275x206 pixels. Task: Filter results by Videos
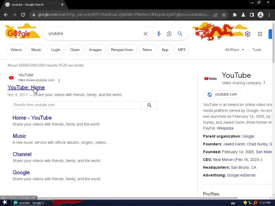tap(16, 50)
